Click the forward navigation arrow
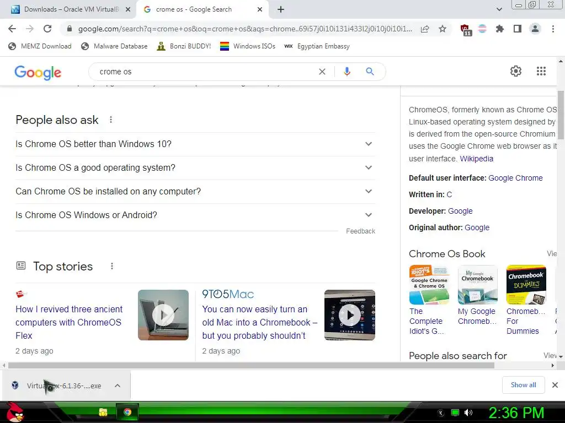The width and height of the screenshot is (565, 423). coord(30,29)
